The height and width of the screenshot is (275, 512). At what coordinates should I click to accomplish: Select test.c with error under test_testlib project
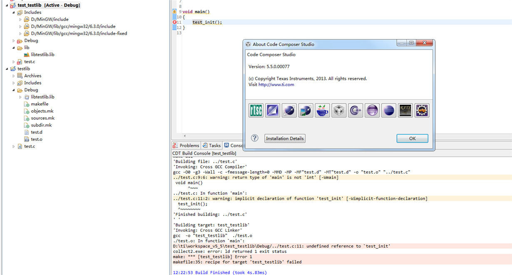pos(26,62)
